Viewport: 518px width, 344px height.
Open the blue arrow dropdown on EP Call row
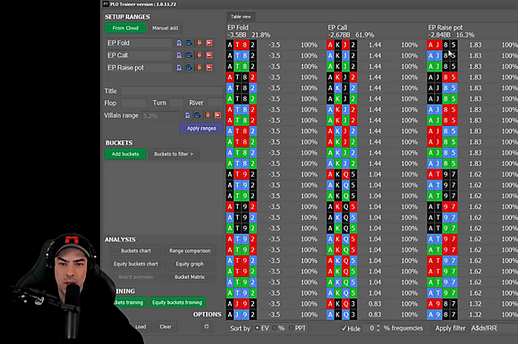pyautogui.click(x=189, y=55)
